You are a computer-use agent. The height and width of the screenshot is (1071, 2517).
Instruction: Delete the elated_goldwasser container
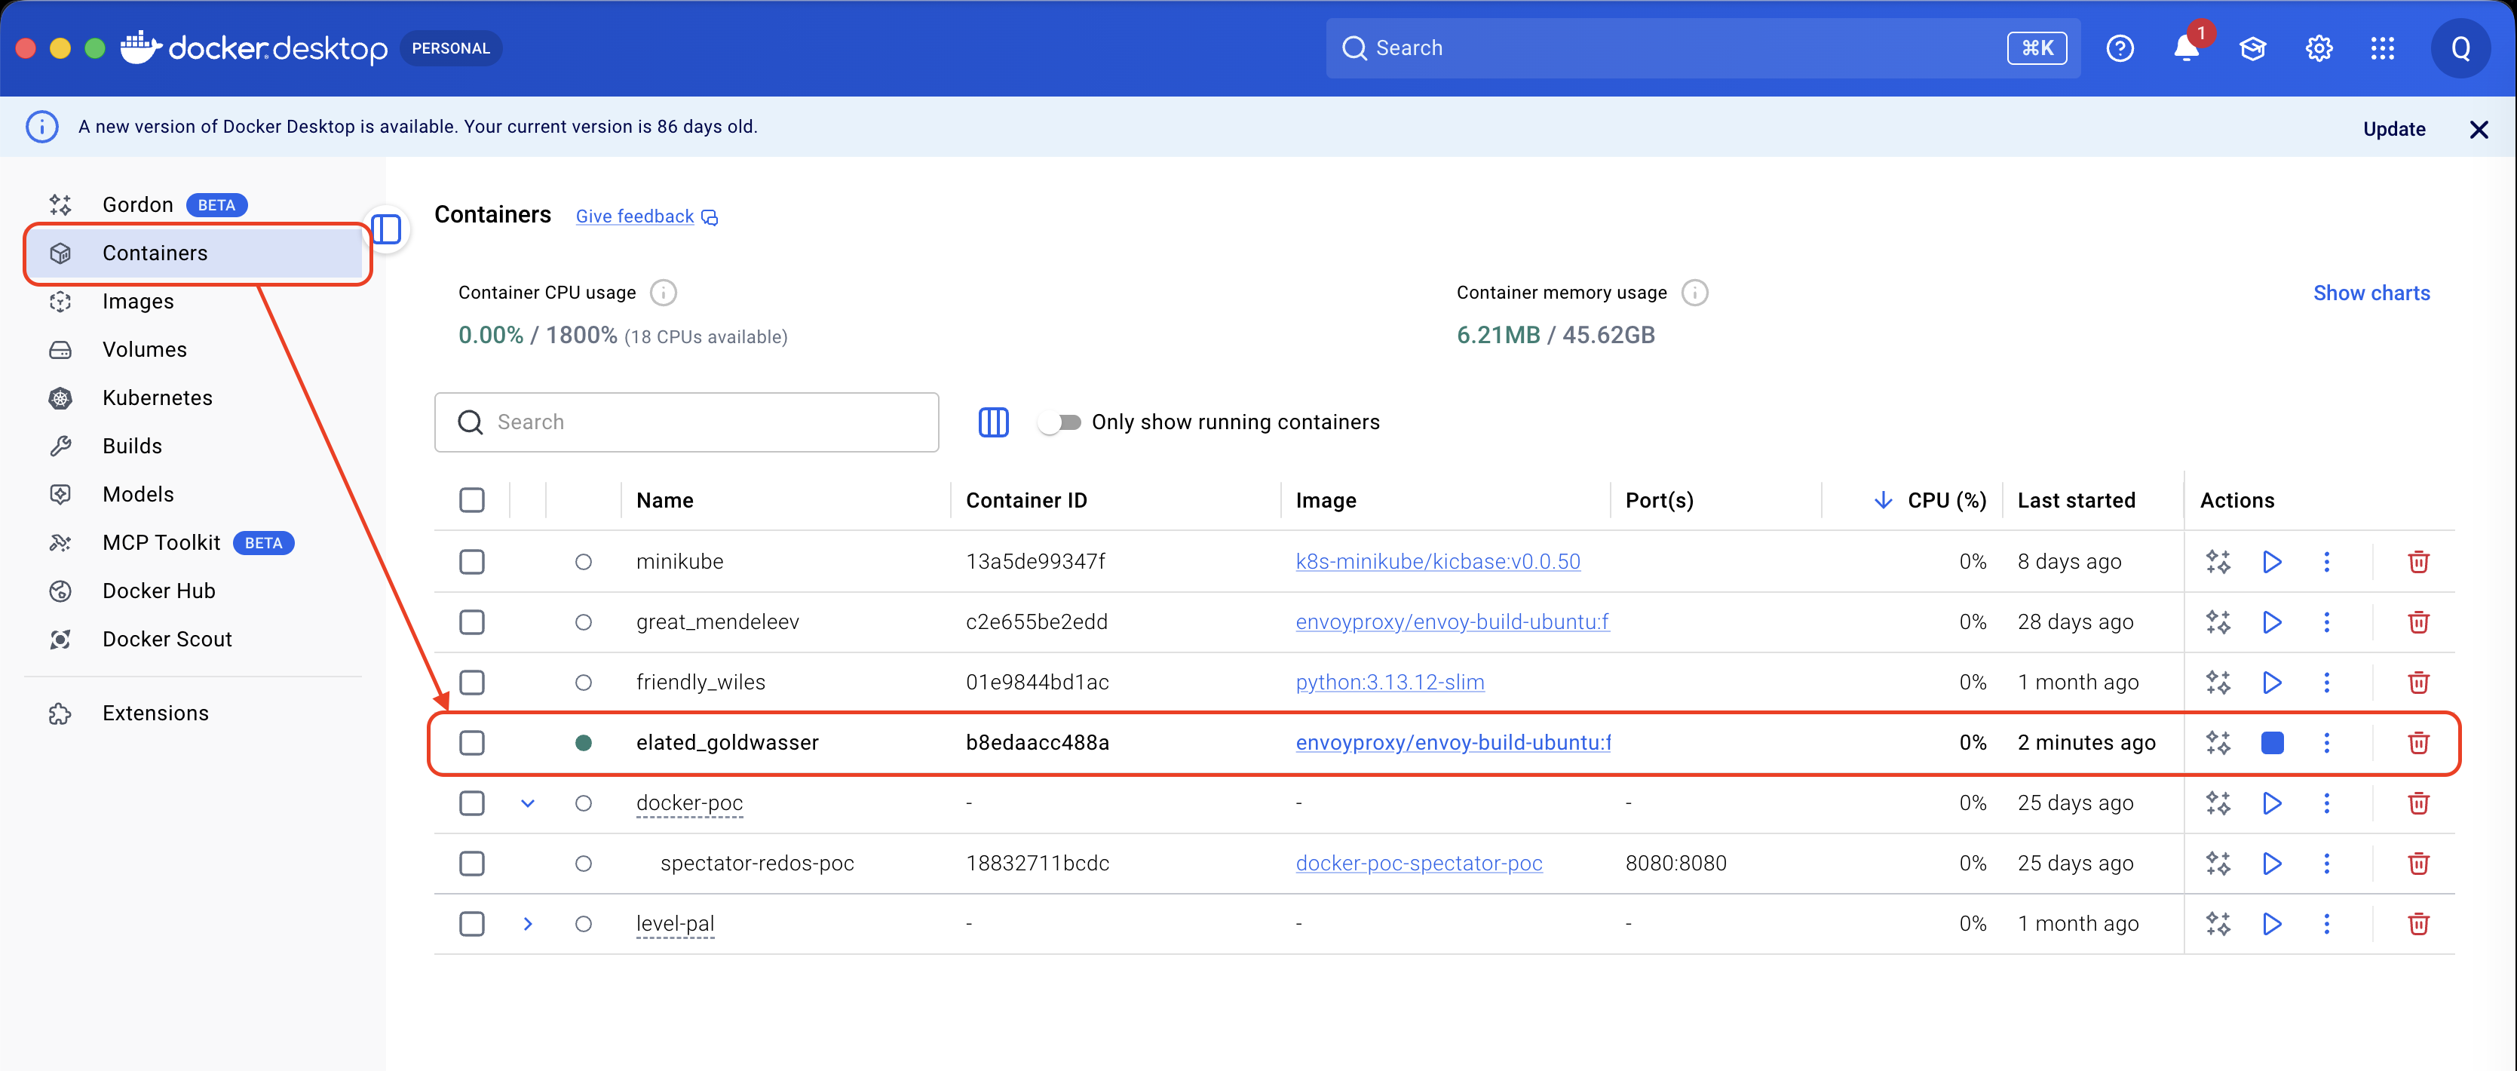pyautogui.click(x=2418, y=743)
